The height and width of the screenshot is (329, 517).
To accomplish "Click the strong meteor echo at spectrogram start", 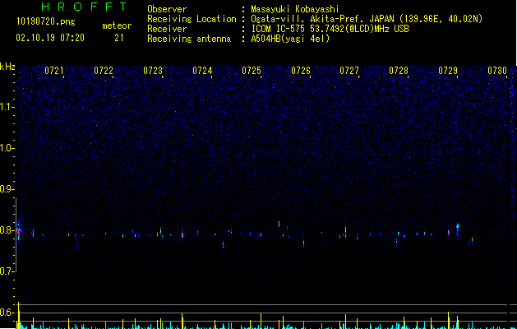I will pos(19,230).
